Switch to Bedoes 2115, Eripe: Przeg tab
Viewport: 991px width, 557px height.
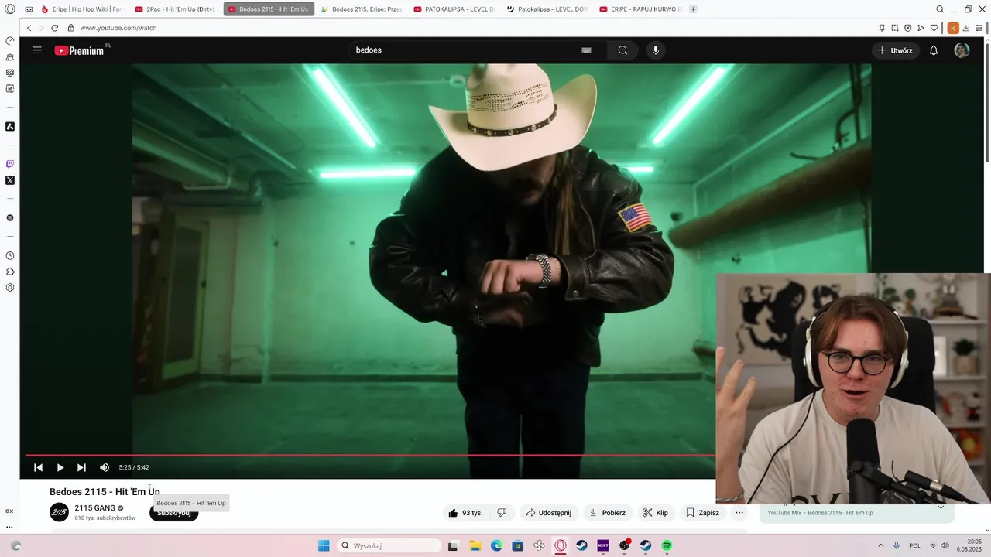(x=361, y=9)
